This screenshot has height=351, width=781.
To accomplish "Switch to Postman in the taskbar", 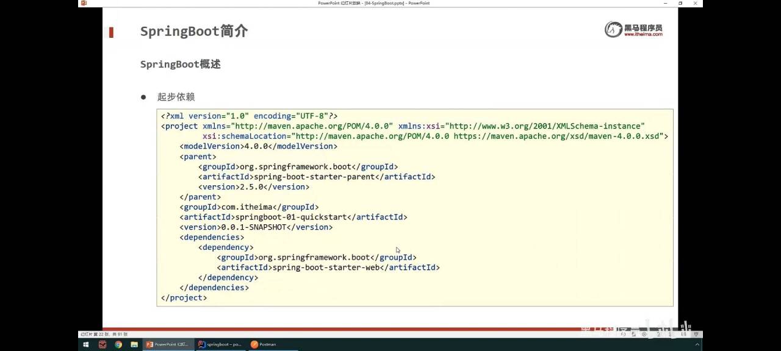I will coord(264,344).
